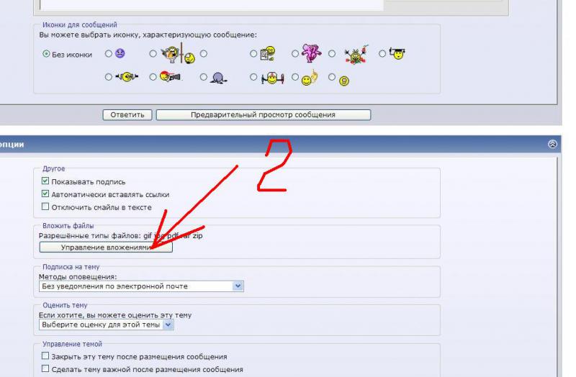
Task: Uncheck the "Показывать подпись" checkbox
Action: (46, 181)
